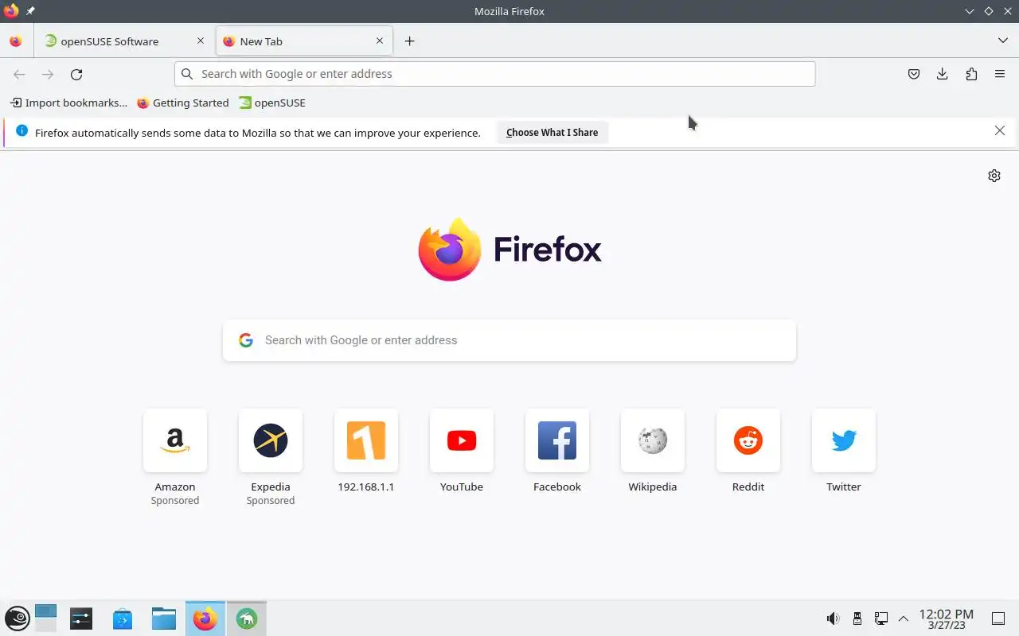1019x636 pixels.
Task: Open the openSUSE bookmark
Action: pyautogui.click(x=272, y=103)
